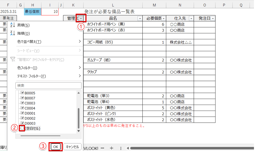Select 降順(O) menu item
This screenshot has width=255, height=153.
(x=45, y=33)
